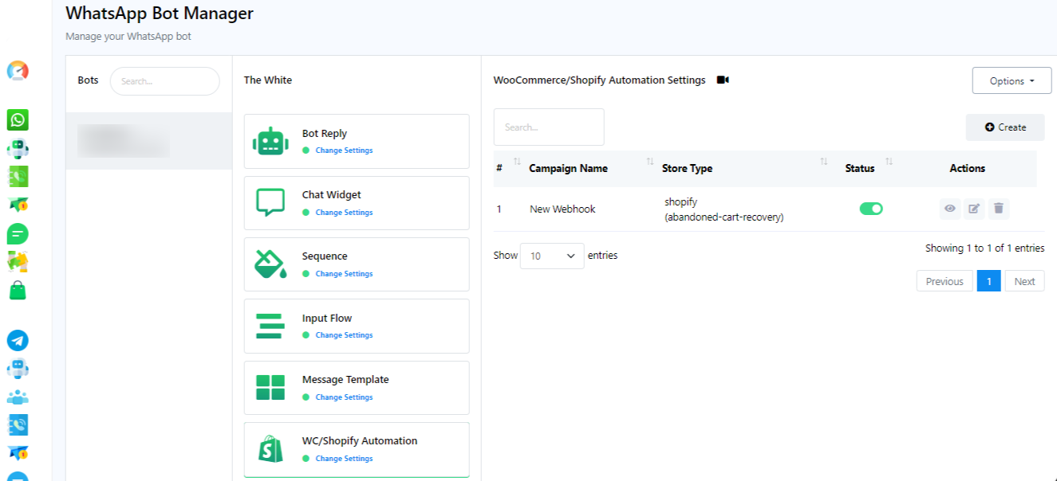Viewport: 1057px width, 481px height.
Task: Select the WC/Shopify Automation card
Action: point(357,449)
